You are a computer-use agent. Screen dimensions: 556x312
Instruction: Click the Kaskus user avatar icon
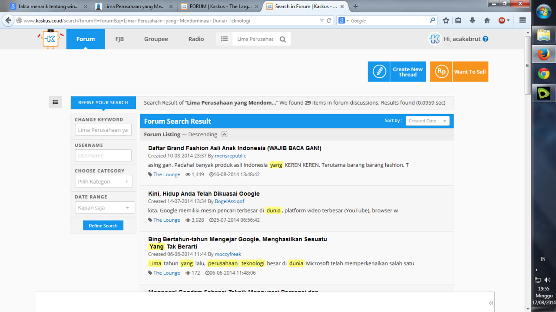tap(435, 39)
